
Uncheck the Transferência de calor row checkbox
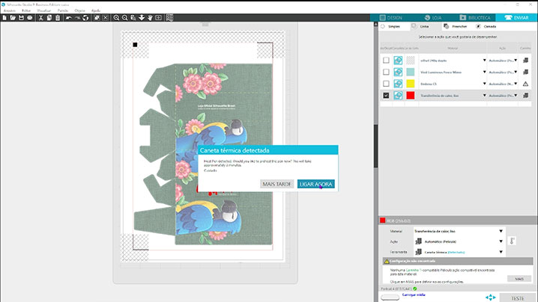click(x=386, y=96)
